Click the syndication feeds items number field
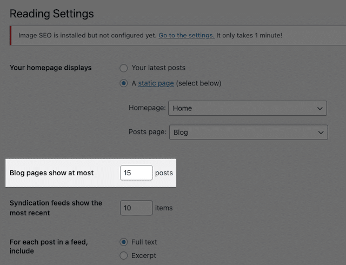The width and height of the screenshot is (346, 265). point(136,208)
